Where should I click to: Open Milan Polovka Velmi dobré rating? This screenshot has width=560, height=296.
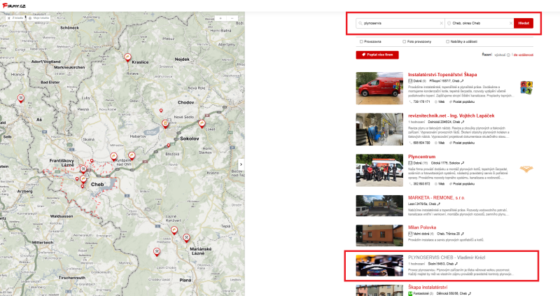pos(421,234)
